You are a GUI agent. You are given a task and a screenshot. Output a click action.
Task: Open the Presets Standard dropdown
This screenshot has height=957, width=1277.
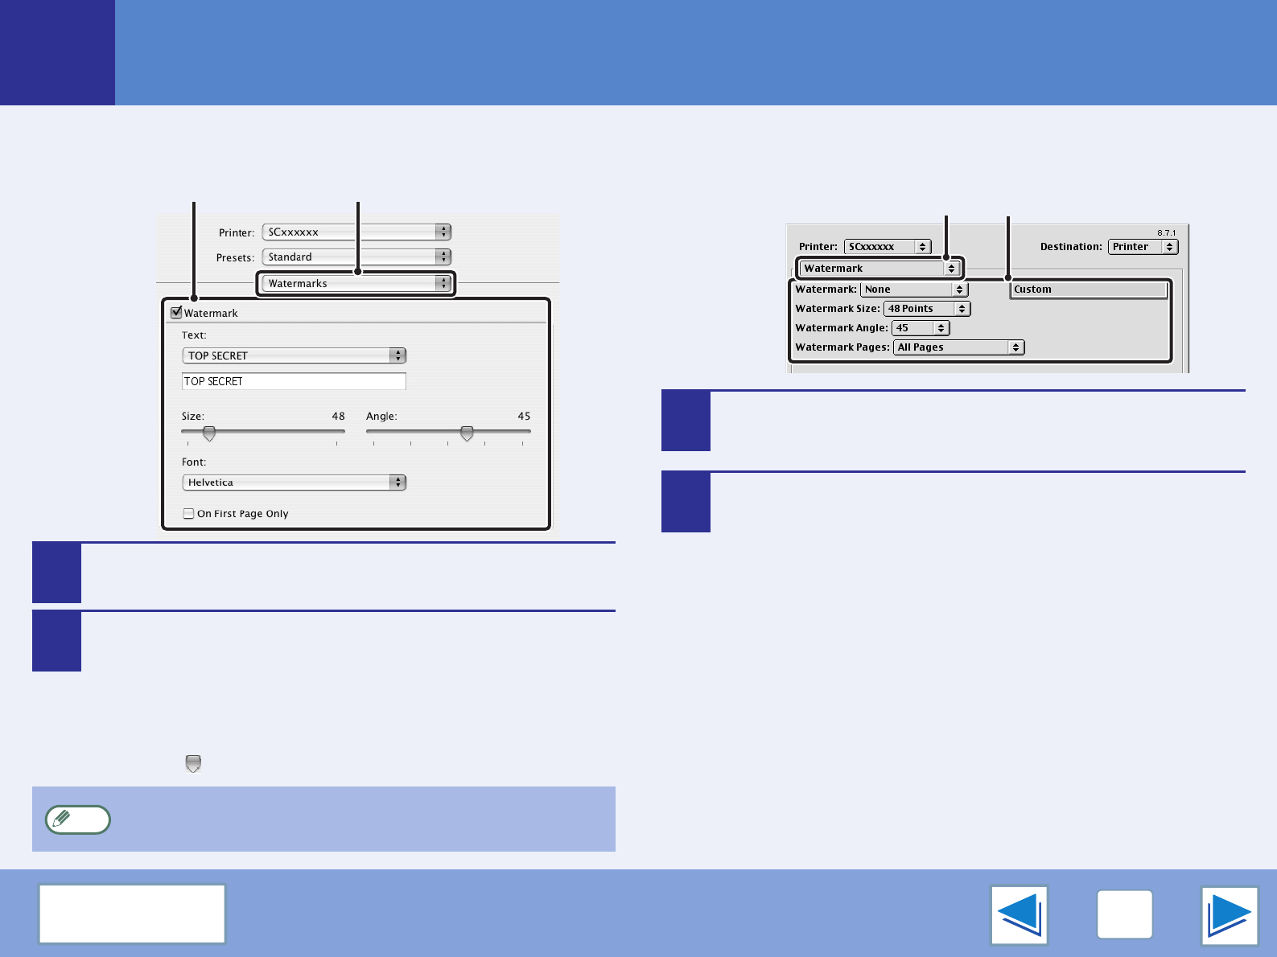pyautogui.click(x=356, y=257)
